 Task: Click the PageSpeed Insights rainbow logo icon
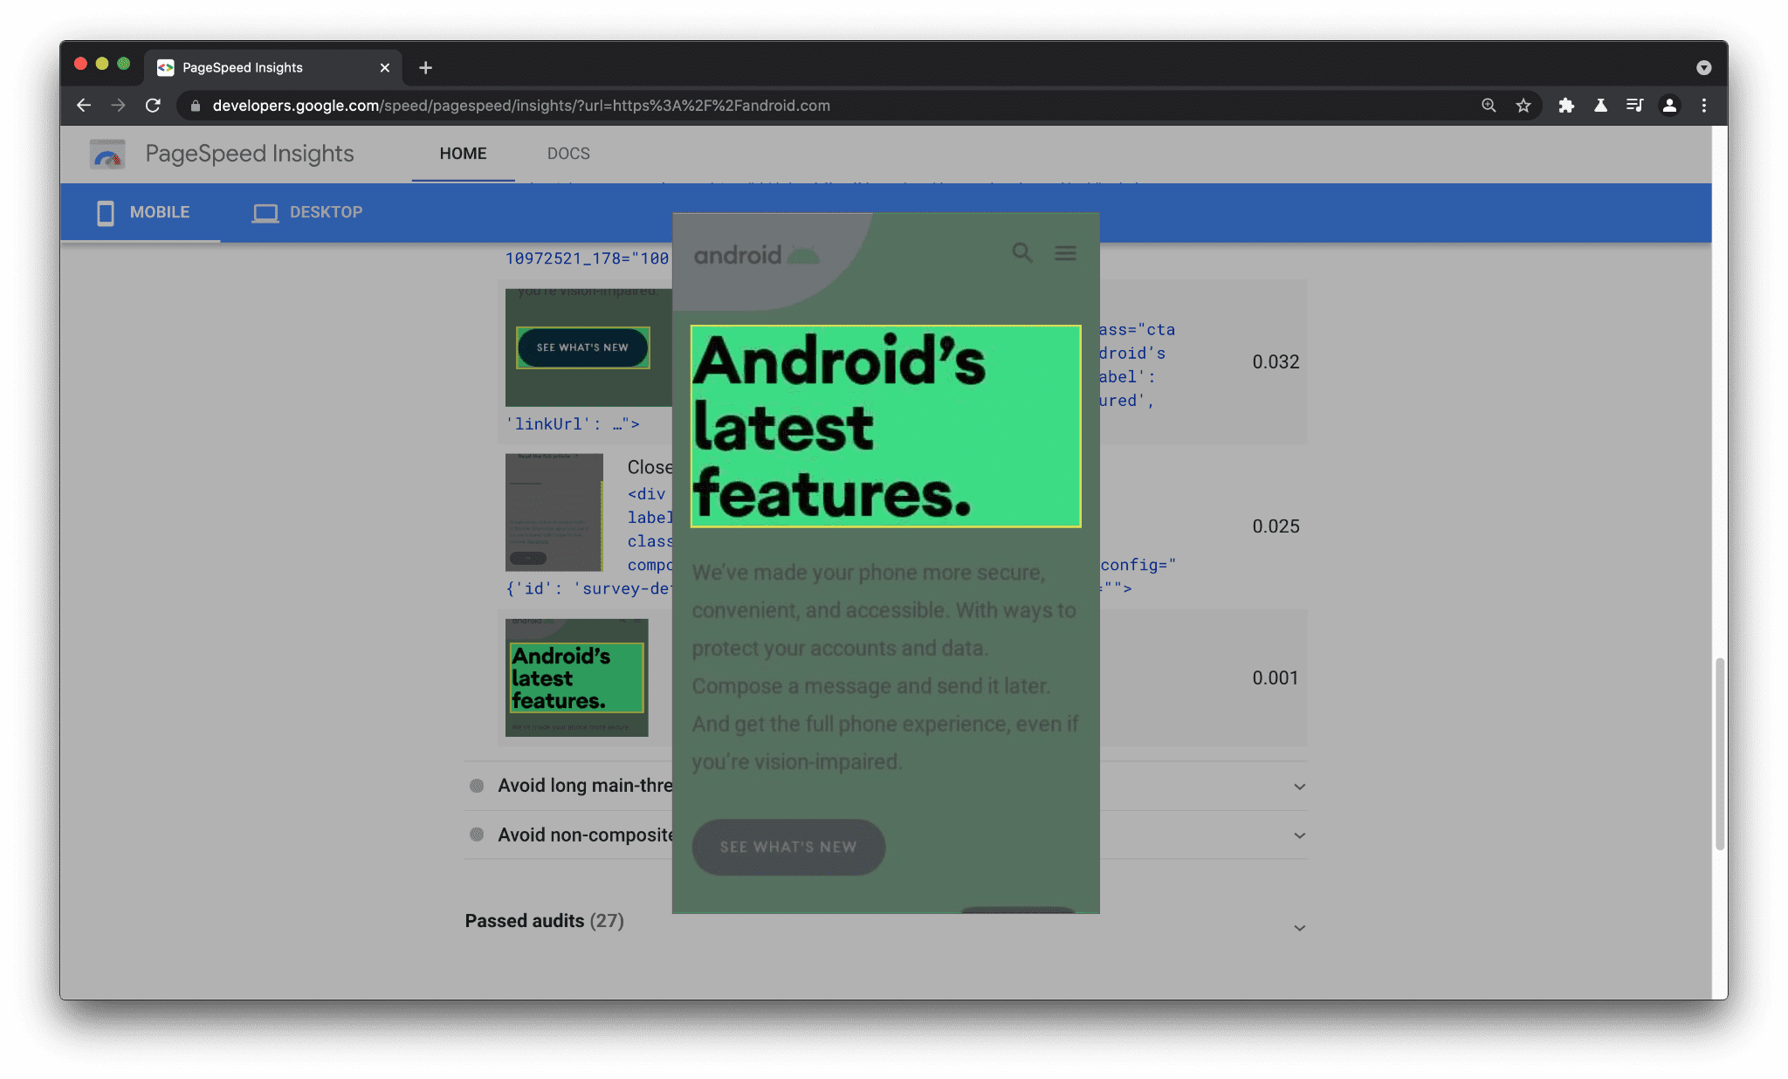coord(107,154)
